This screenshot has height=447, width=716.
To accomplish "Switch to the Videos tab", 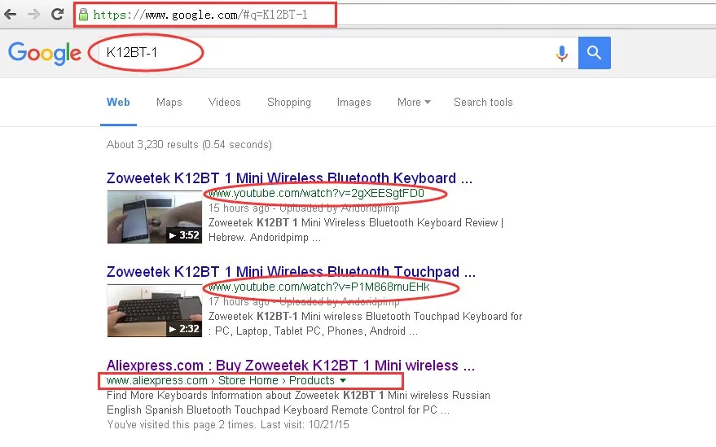I will click(224, 103).
